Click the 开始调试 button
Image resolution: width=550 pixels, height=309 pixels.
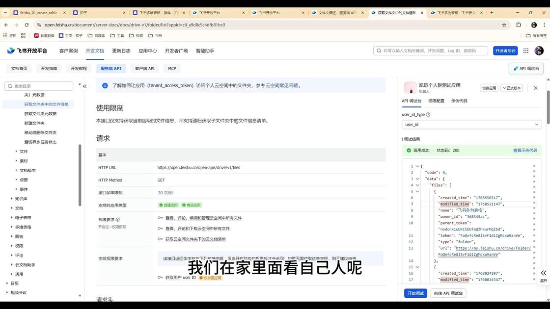click(x=415, y=293)
